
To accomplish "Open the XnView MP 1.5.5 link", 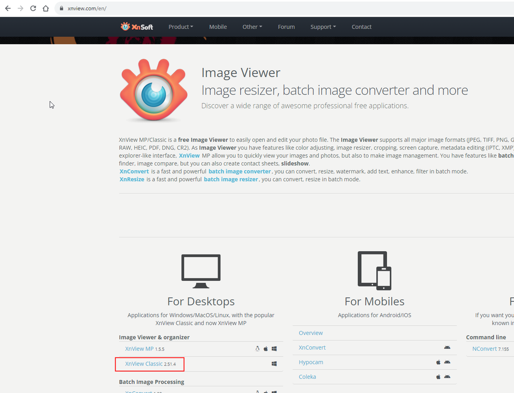I will pos(145,349).
